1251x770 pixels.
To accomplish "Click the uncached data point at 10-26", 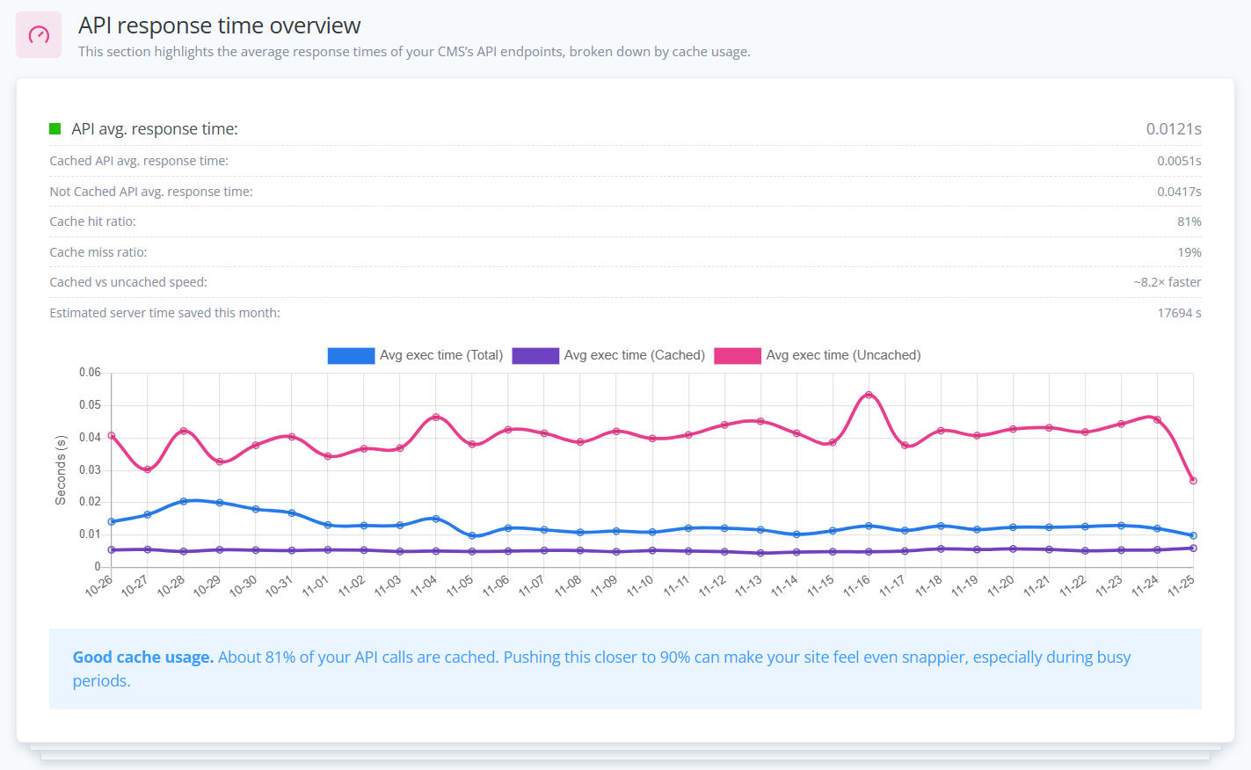I will coord(112,435).
